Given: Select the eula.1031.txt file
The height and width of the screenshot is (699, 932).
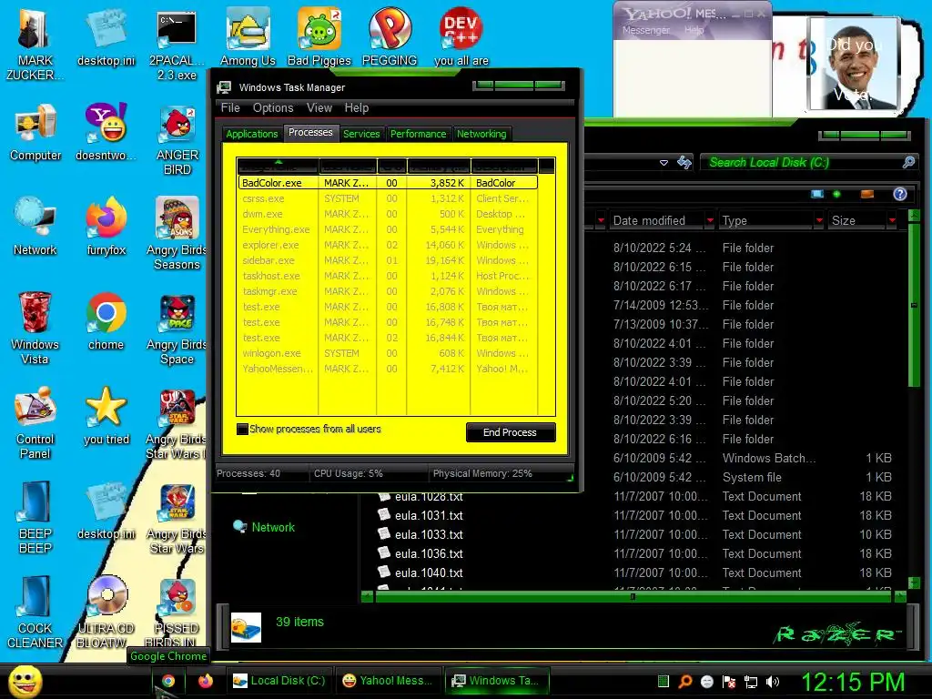Looking at the screenshot, I should (x=420, y=515).
